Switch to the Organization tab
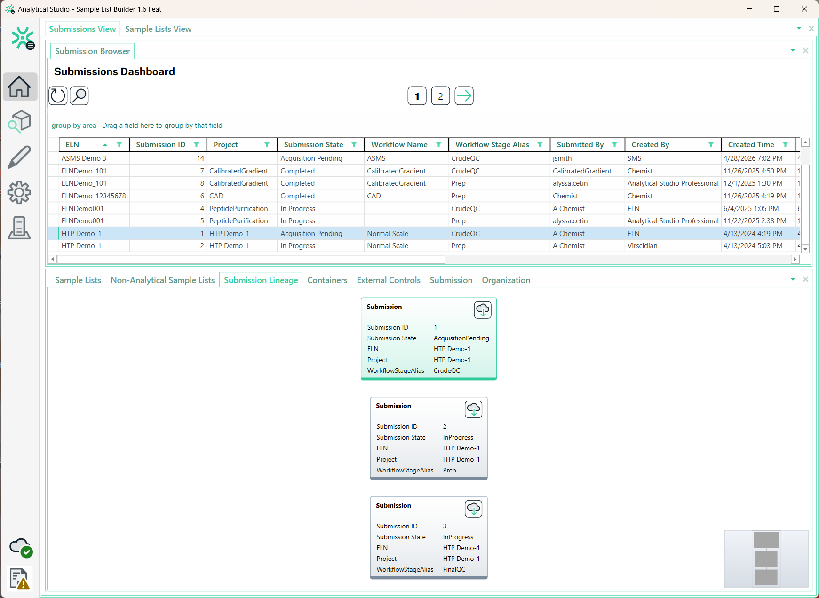819x598 pixels. (x=506, y=280)
